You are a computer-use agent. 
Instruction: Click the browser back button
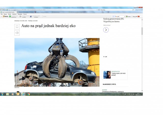click(x=2, y=10)
